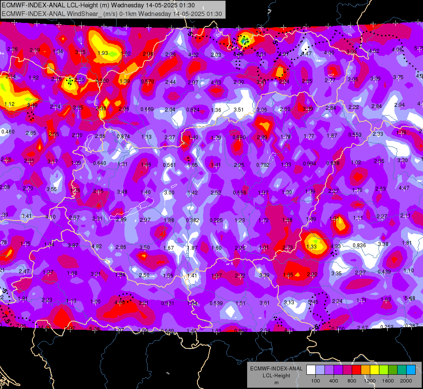This screenshot has width=423, height=389.
Task: Select the grid value 0.931
Action: 168,303
